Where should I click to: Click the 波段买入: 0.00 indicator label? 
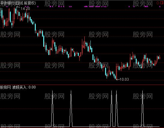tap(24, 87)
